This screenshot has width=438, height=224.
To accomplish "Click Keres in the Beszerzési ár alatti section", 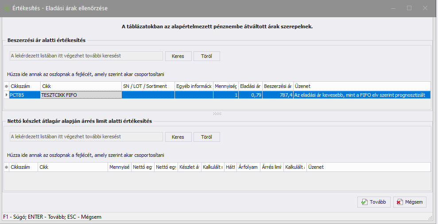I will tap(178, 56).
